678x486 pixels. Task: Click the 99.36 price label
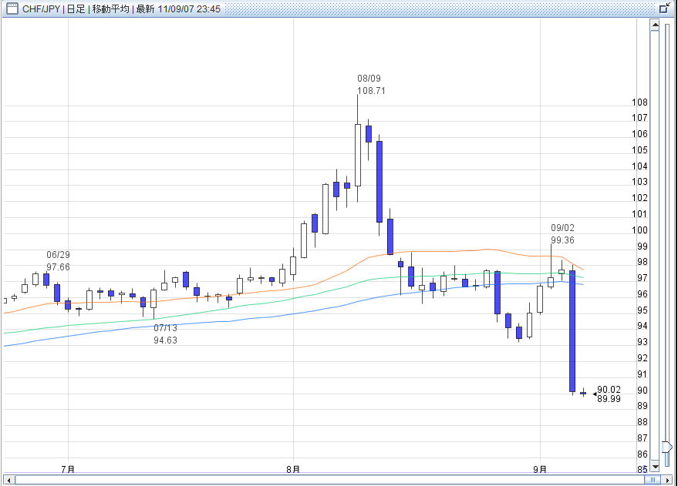click(x=562, y=240)
